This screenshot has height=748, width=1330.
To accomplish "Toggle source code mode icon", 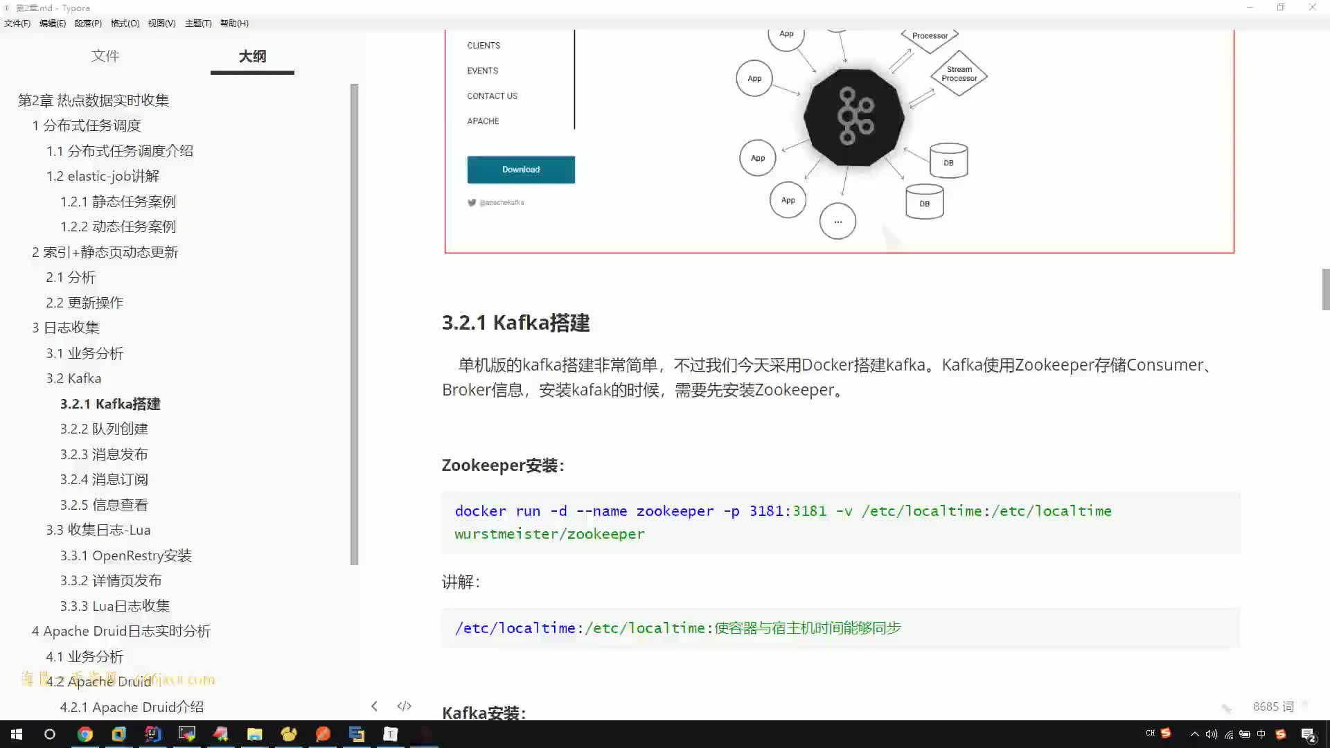I will (x=405, y=706).
